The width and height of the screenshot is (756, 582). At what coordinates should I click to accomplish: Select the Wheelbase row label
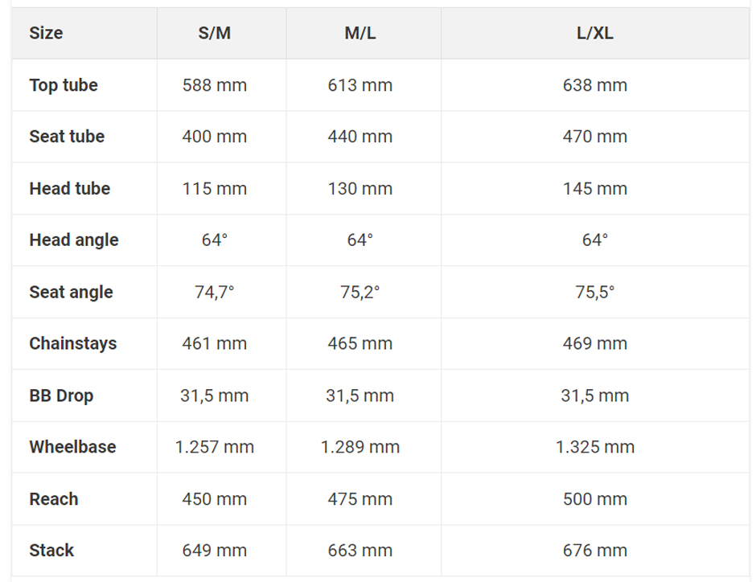click(x=73, y=447)
